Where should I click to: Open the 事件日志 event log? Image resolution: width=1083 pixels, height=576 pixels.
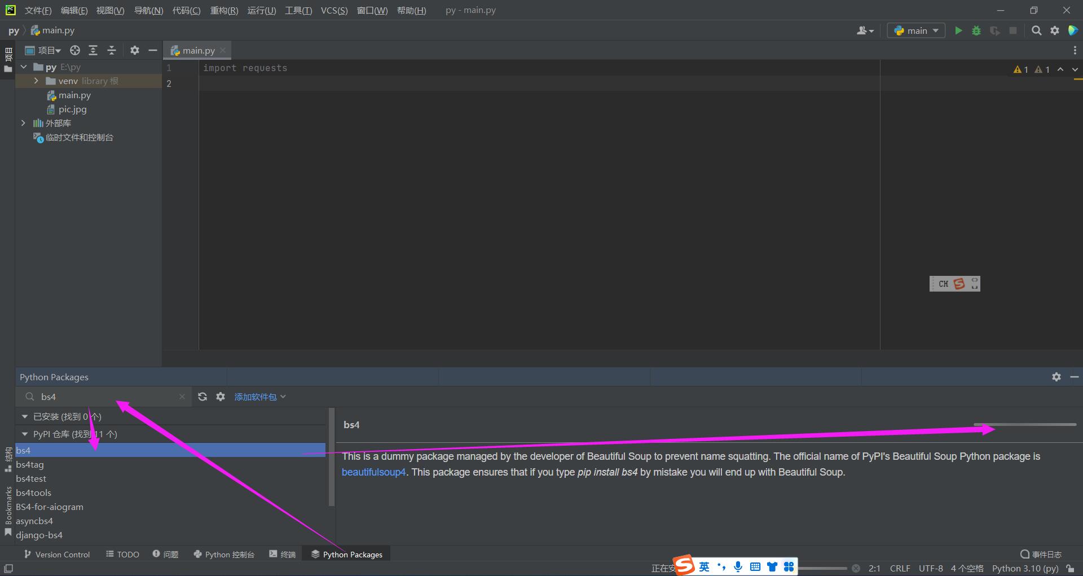point(1041,555)
